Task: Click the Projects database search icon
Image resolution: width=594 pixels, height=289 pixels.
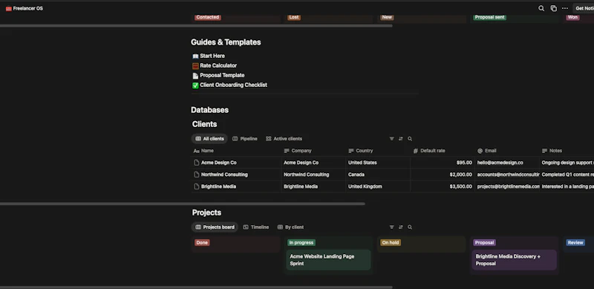Action: [410, 227]
